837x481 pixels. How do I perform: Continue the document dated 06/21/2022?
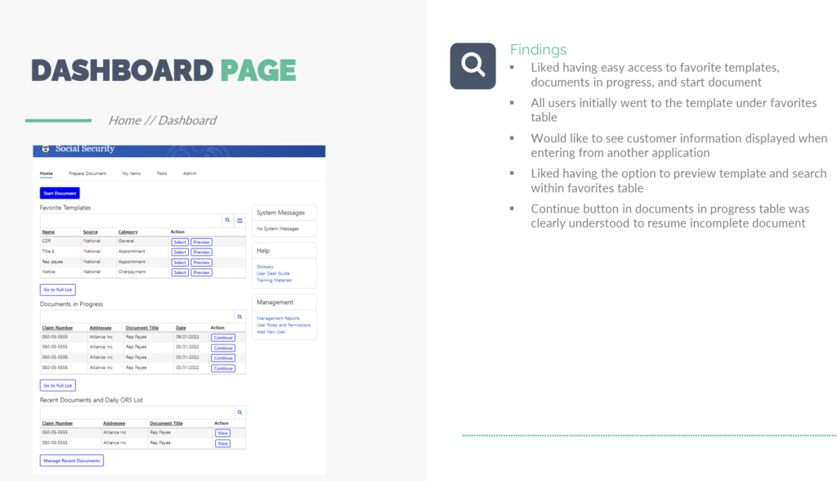click(x=222, y=337)
